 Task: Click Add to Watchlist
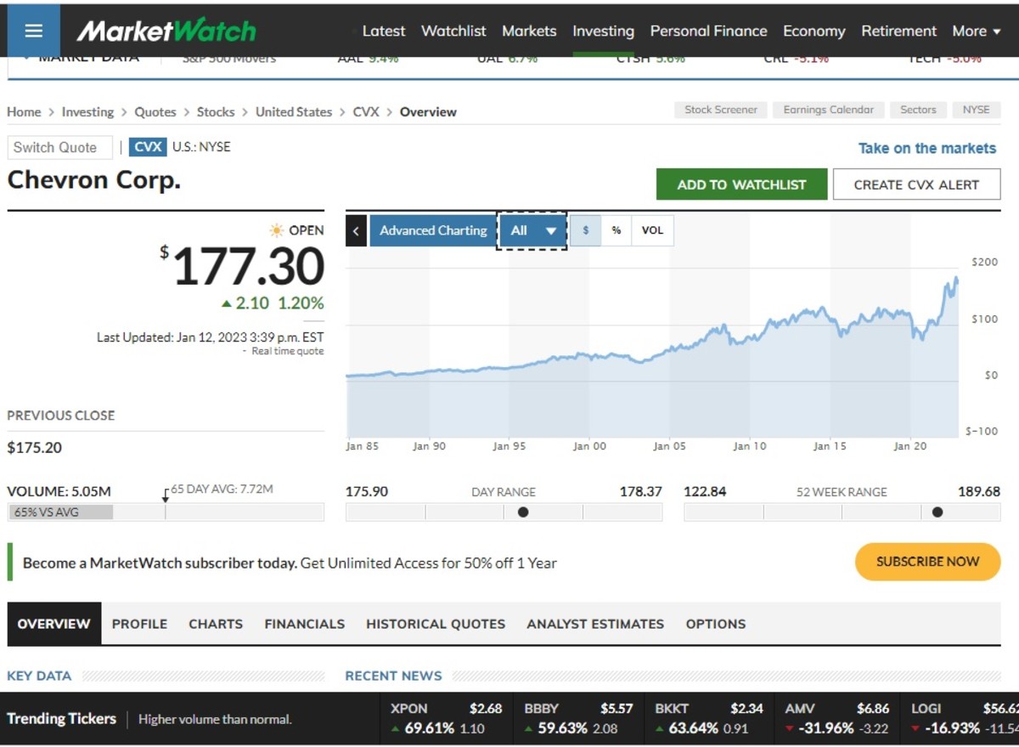tap(740, 184)
